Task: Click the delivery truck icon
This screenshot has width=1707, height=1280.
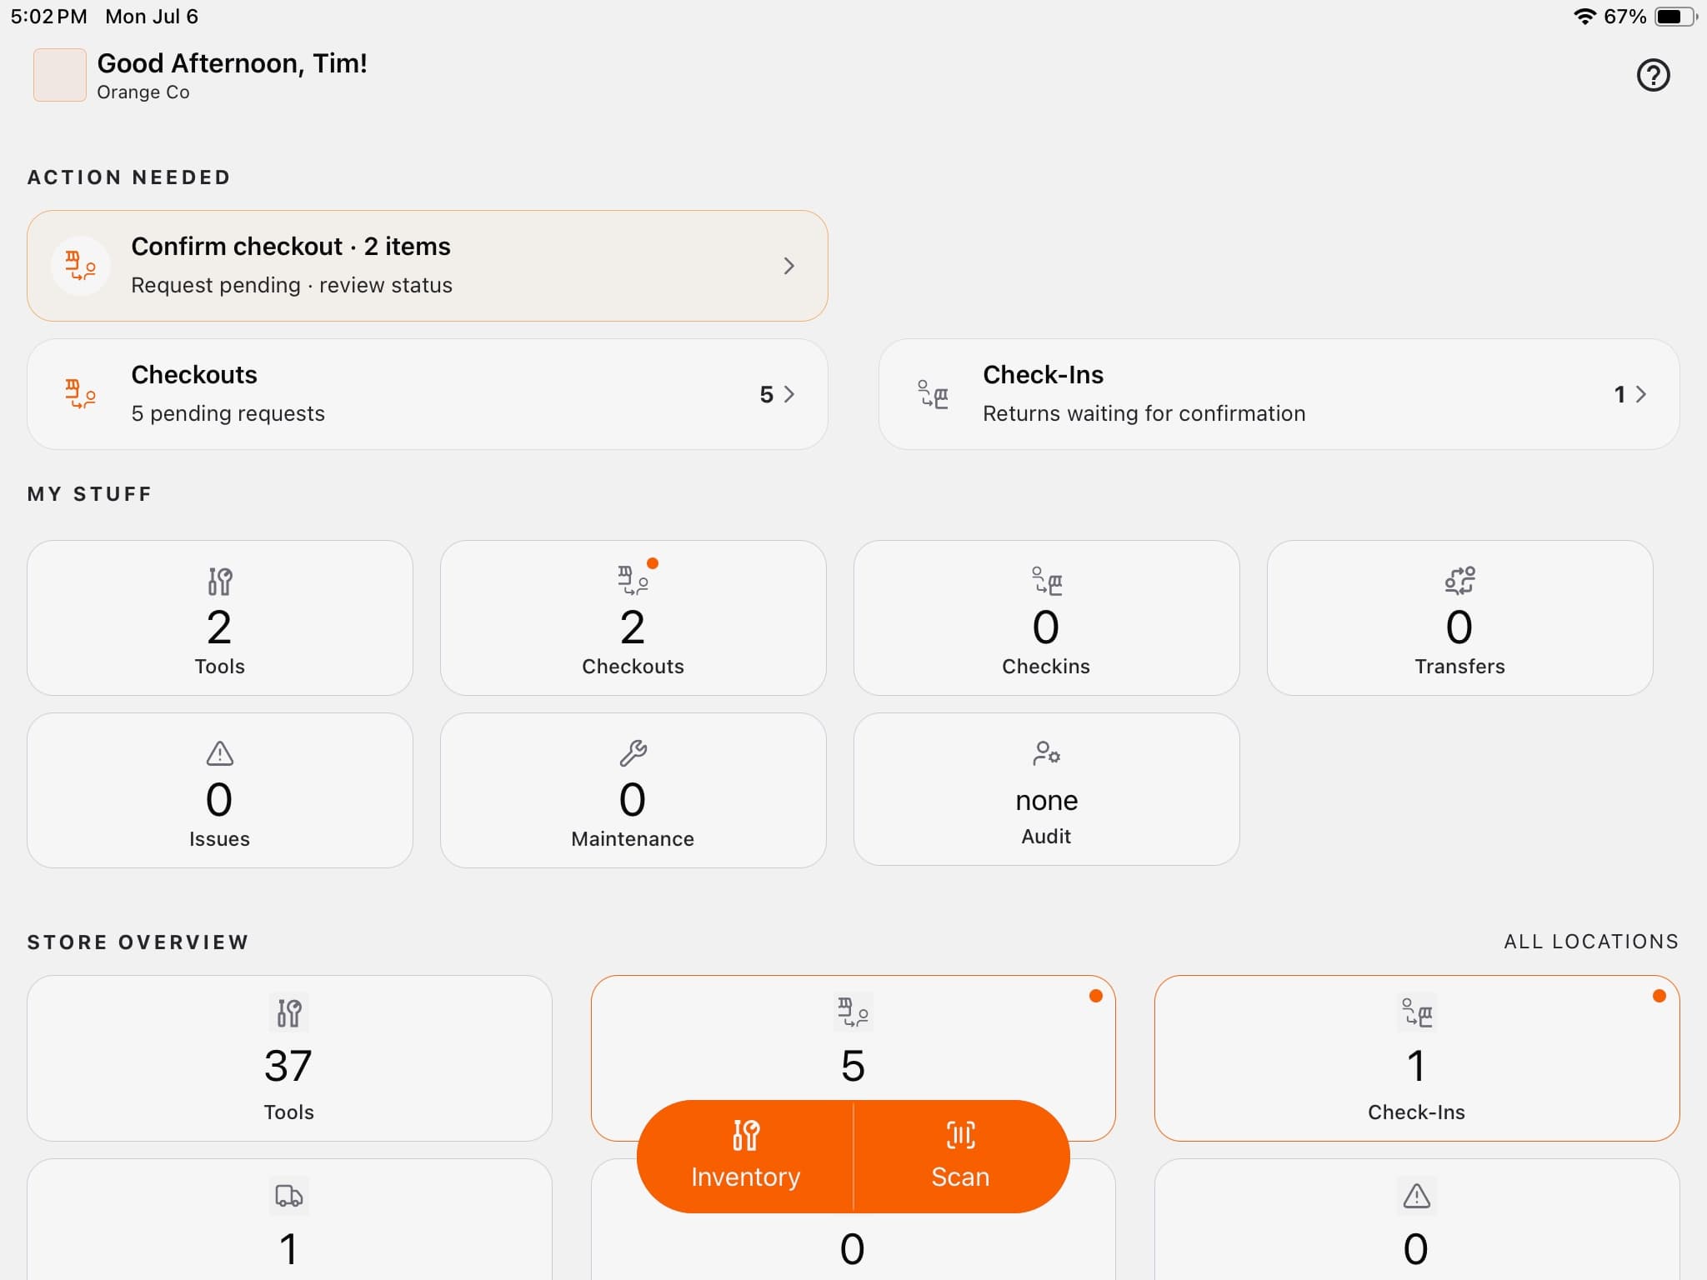Action: pos(289,1197)
